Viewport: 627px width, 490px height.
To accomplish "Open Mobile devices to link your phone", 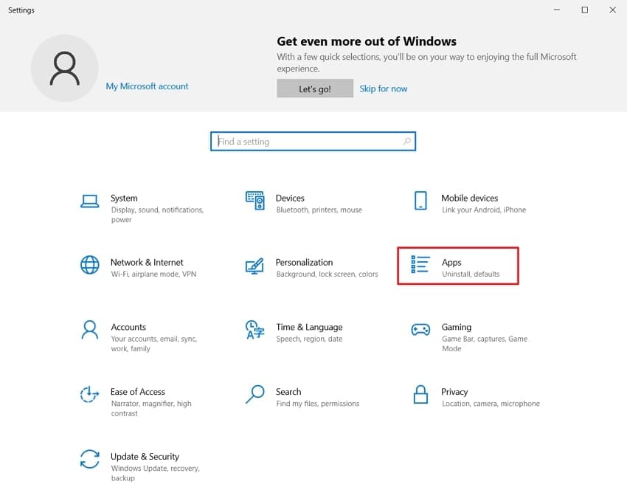I will 470,198.
